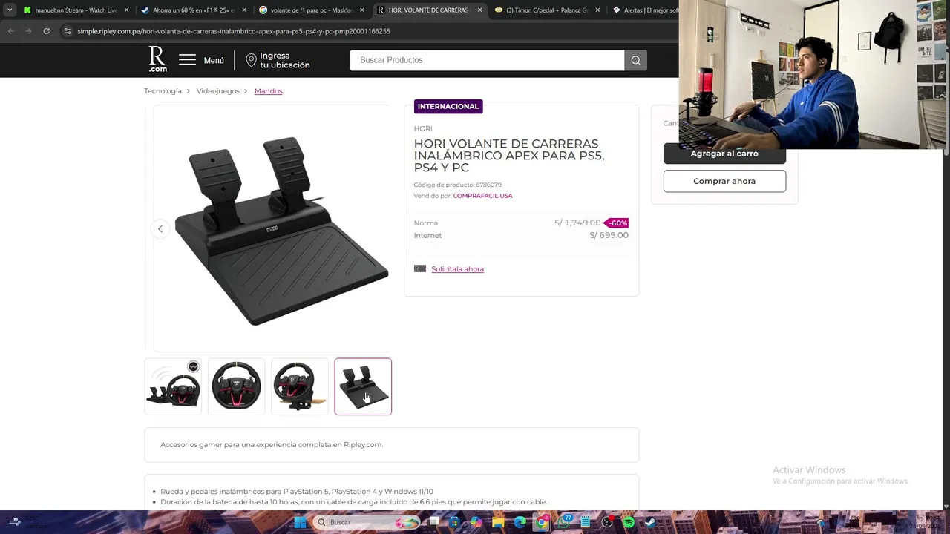950x534 pixels.
Task: Click browser Back arrow
Action: tap(10, 31)
